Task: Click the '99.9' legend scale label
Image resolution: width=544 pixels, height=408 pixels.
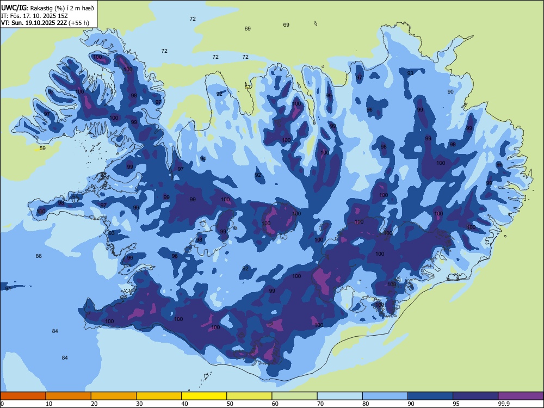Action: click(x=504, y=404)
